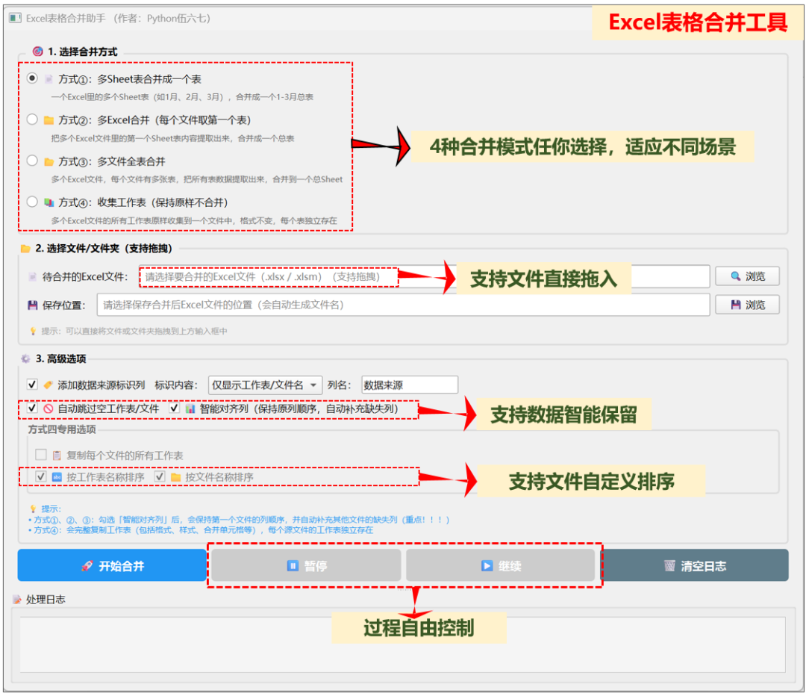This screenshot has width=806, height=696.
Task: Click folder icon beside 按文件名称排序
Action: (176, 477)
